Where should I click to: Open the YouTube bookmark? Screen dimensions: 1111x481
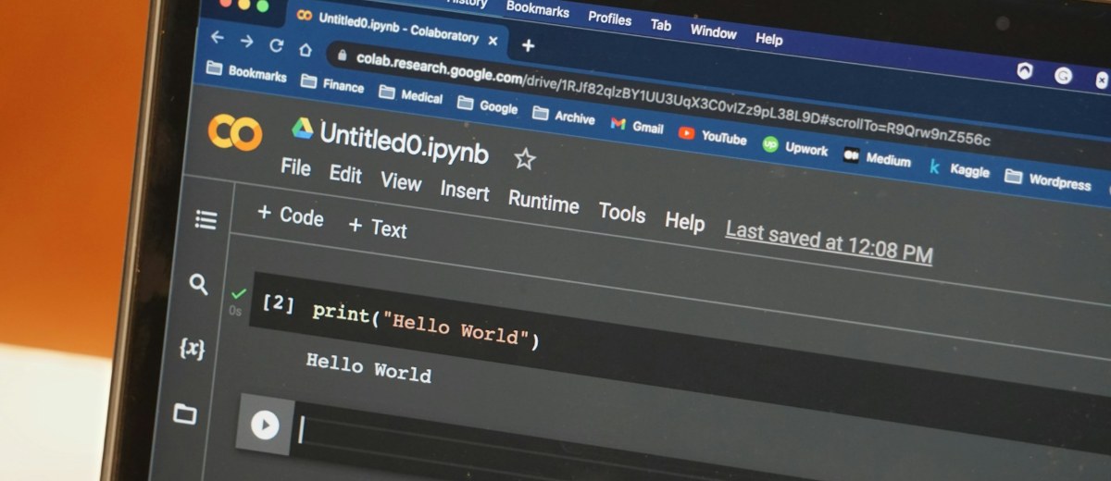coord(712,136)
